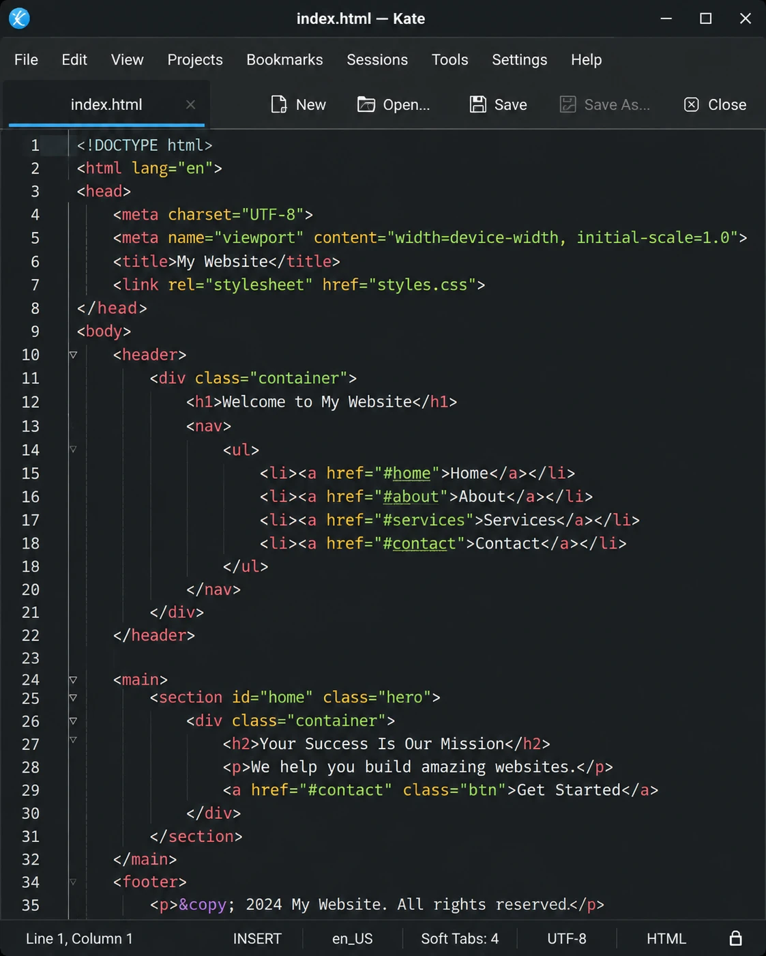Click the <!DOCTYPE html> line of code

click(145, 145)
